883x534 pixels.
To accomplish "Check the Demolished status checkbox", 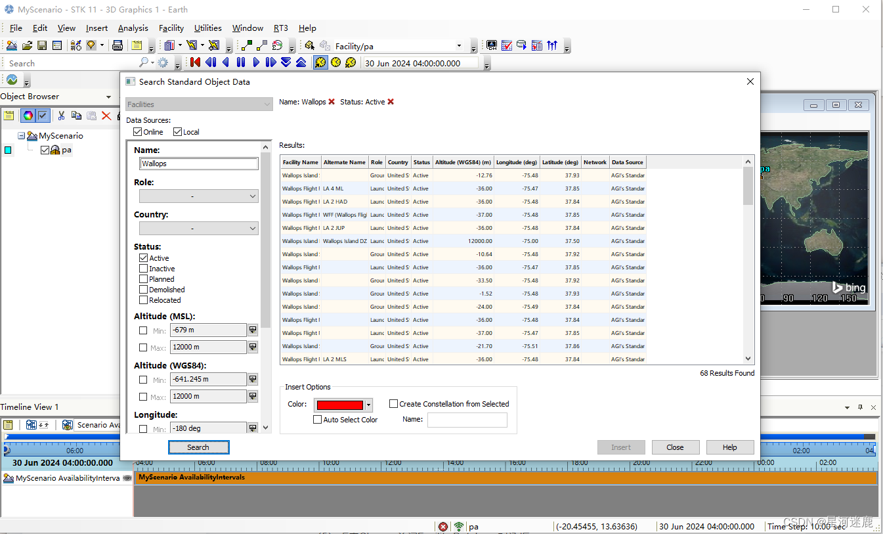I will coord(143,290).
